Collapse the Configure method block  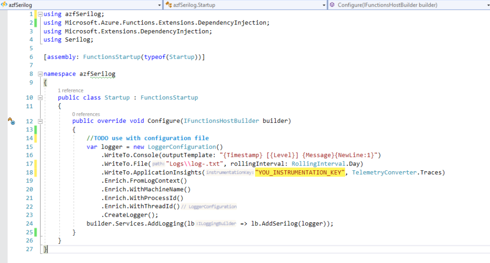tap(40, 121)
